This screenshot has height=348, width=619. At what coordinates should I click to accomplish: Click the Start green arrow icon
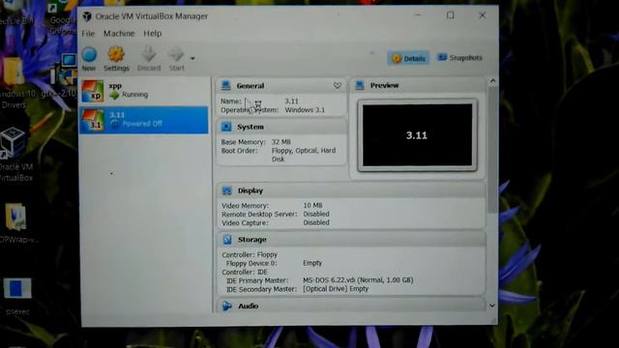[176, 54]
